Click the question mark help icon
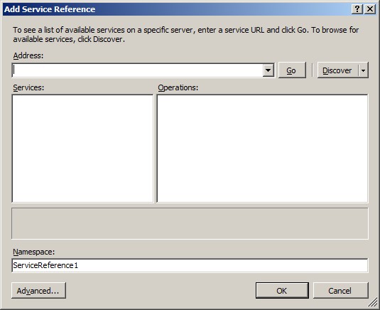380x310 pixels. tap(357, 9)
